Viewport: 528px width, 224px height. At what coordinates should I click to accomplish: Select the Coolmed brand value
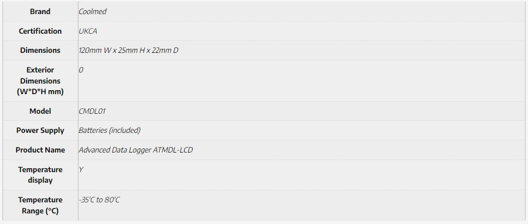[x=93, y=12]
